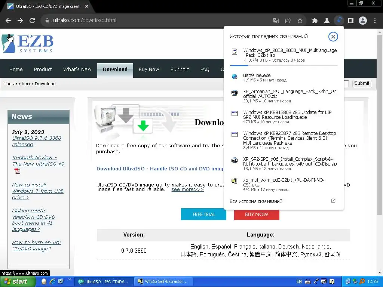Launch Internet Explorer from quick launch
The height and width of the screenshot is (287, 383).
52,282
